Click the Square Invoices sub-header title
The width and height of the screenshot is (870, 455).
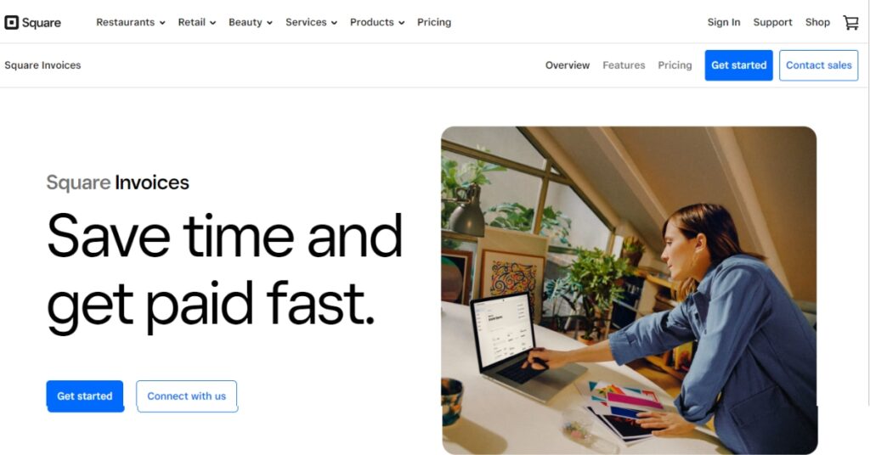click(42, 65)
